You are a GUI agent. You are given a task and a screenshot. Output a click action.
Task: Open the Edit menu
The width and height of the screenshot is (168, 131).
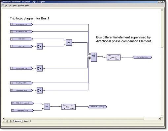pos(10,6)
